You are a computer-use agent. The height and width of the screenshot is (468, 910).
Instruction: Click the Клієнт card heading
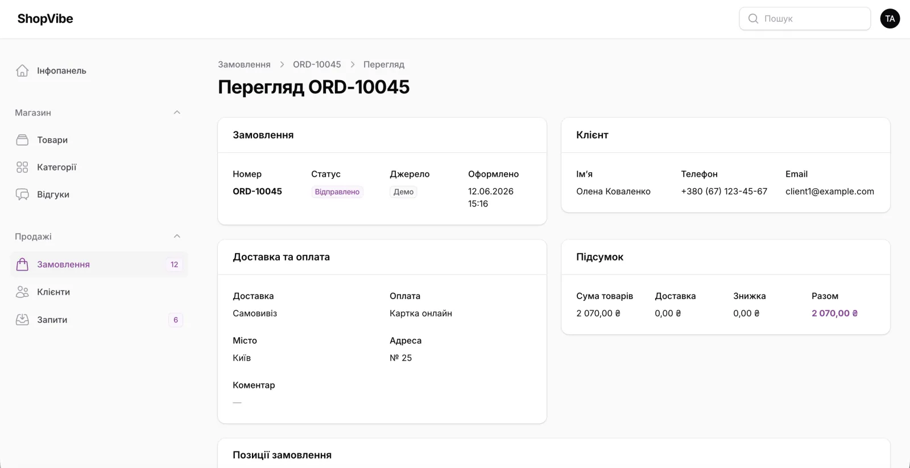(592, 135)
